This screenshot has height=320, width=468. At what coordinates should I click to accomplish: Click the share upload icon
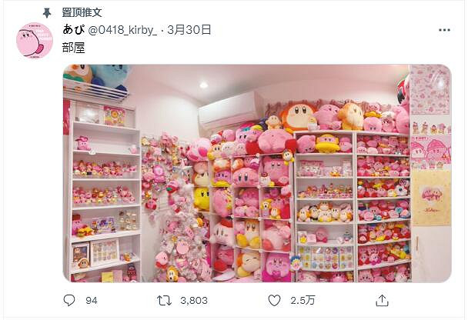pyautogui.click(x=382, y=300)
